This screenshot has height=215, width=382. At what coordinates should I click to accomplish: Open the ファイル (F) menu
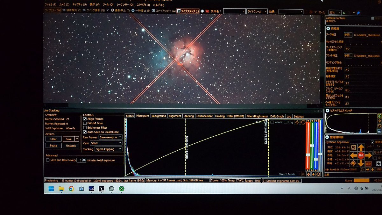tap(50, 5)
